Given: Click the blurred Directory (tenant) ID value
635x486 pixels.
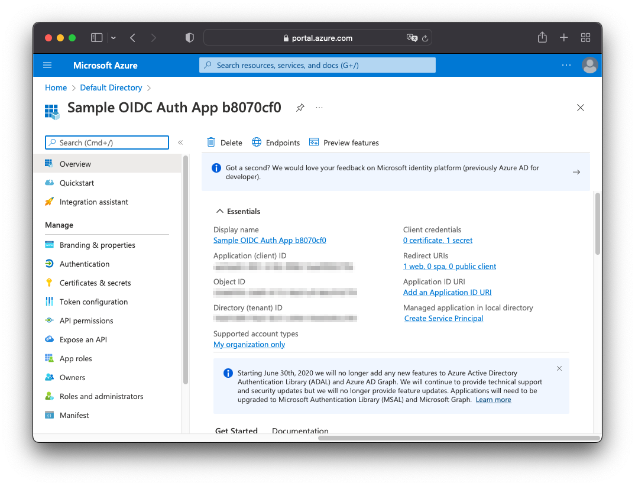Looking at the screenshot, I should tap(285, 318).
